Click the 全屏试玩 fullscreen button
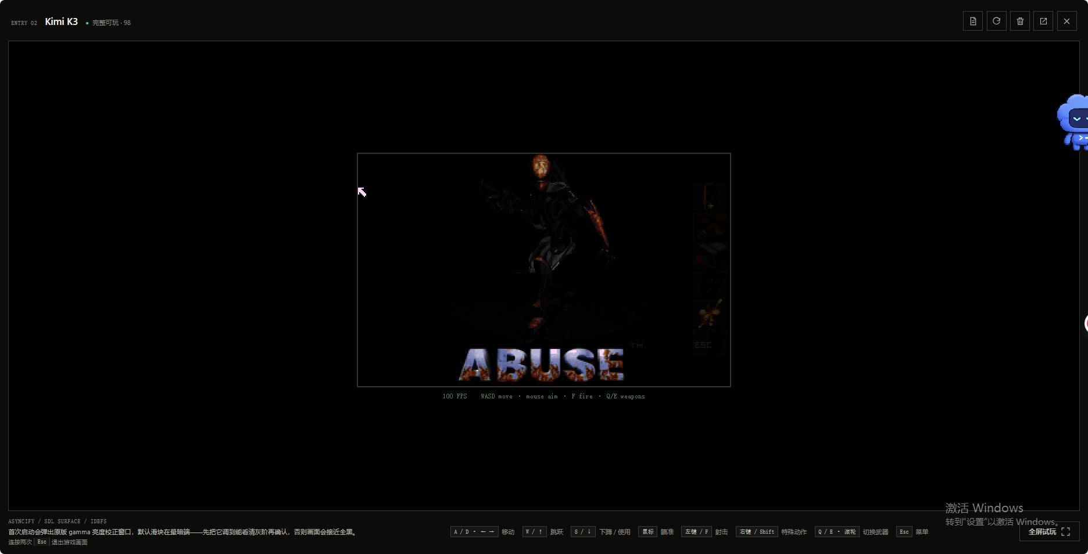Screen dimensions: 1088x554 (x=1049, y=531)
